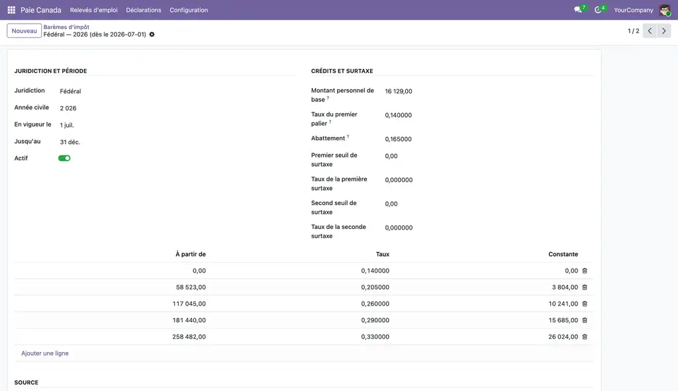Image resolution: width=678 pixels, height=391 pixels.
Task: Click the user avatar picture
Action: (x=665, y=10)
